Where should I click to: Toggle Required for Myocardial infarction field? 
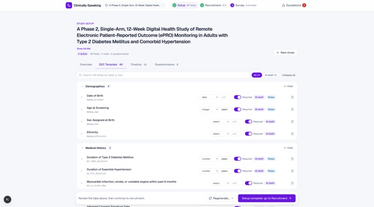[x=248, y=183]
